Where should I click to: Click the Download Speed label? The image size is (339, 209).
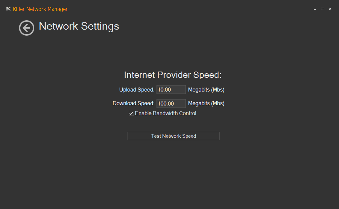pyautogui.click(x=134, y=103)
